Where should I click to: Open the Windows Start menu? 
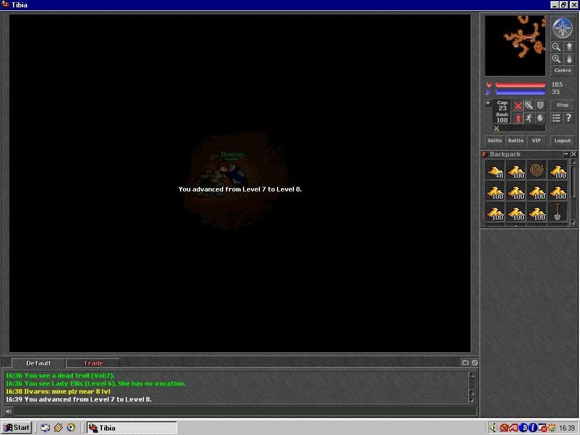pyautogui.click(x=16, y=428)
